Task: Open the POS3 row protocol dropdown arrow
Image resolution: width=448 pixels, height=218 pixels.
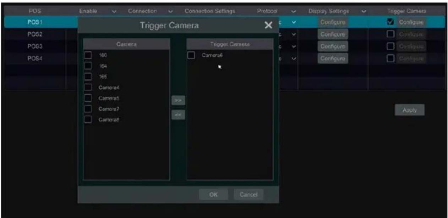Action: (x=294, y=46)
